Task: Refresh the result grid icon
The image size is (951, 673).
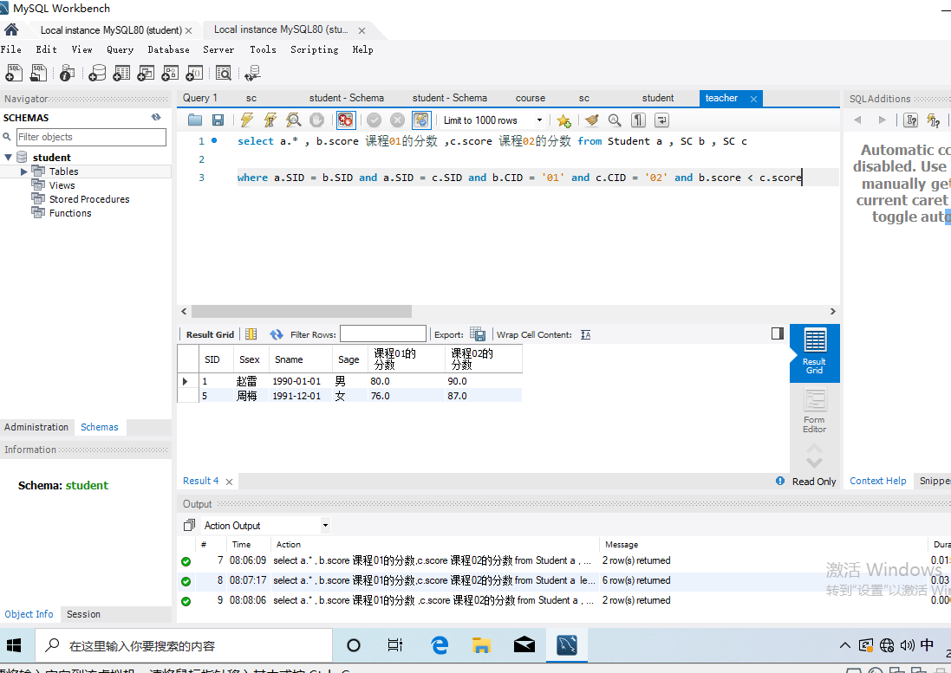Action: pos(277,334)
